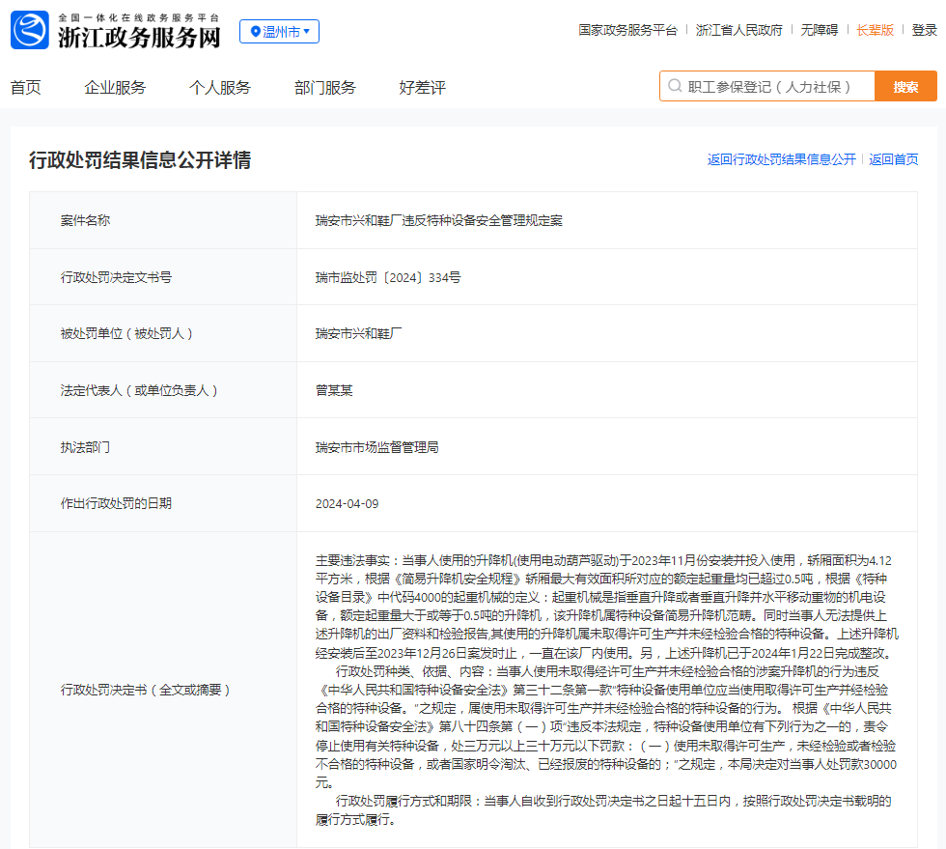Click the 被处罚单位（被处罚人） label
The image size is (946, 849).
[x=126, y=333]
